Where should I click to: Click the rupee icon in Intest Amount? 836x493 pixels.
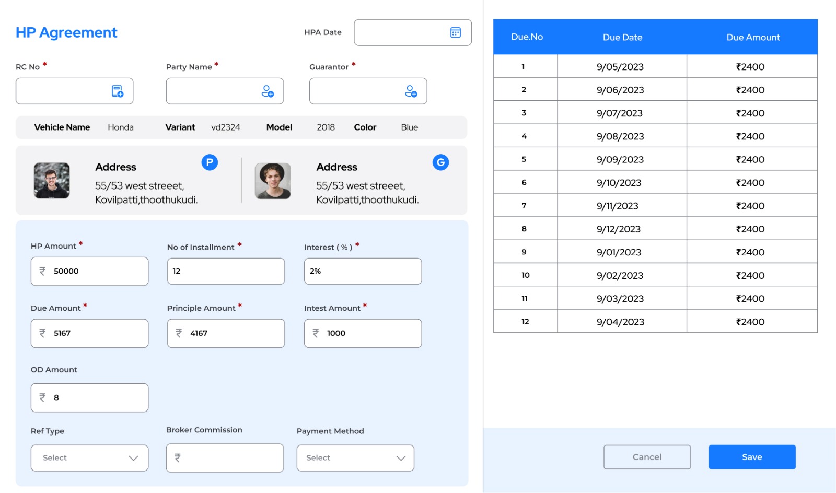[316, 333]
